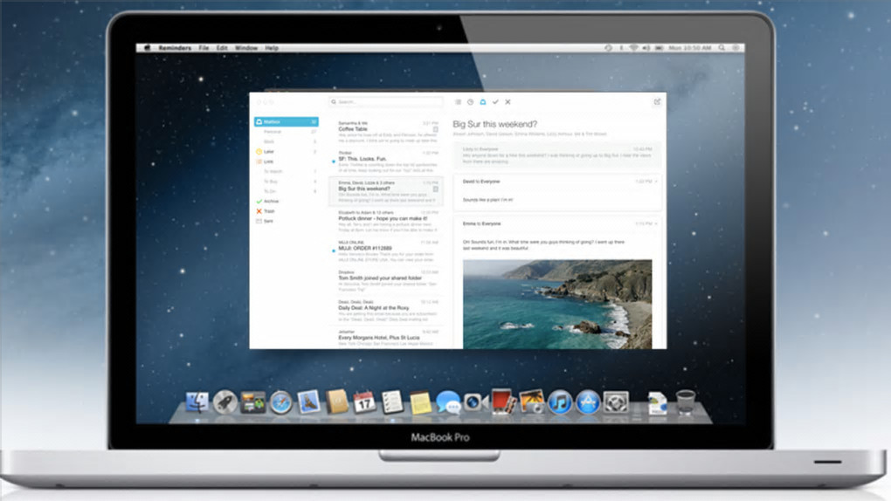Open the Window menu

click(246, 48)
